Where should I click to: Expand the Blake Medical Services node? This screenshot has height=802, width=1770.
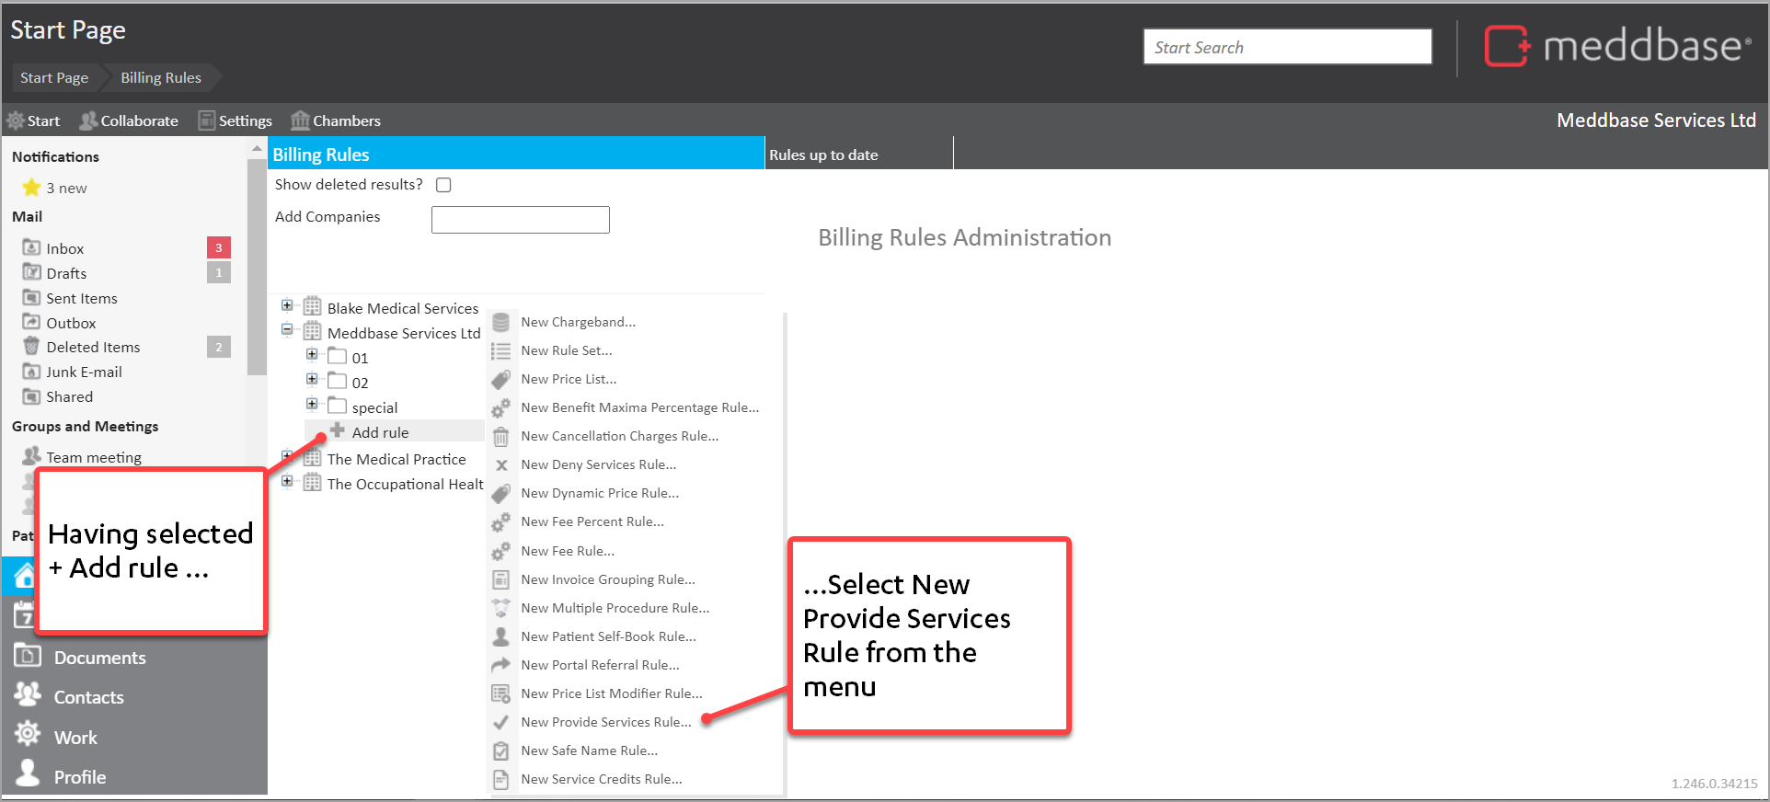coord(287,306)
